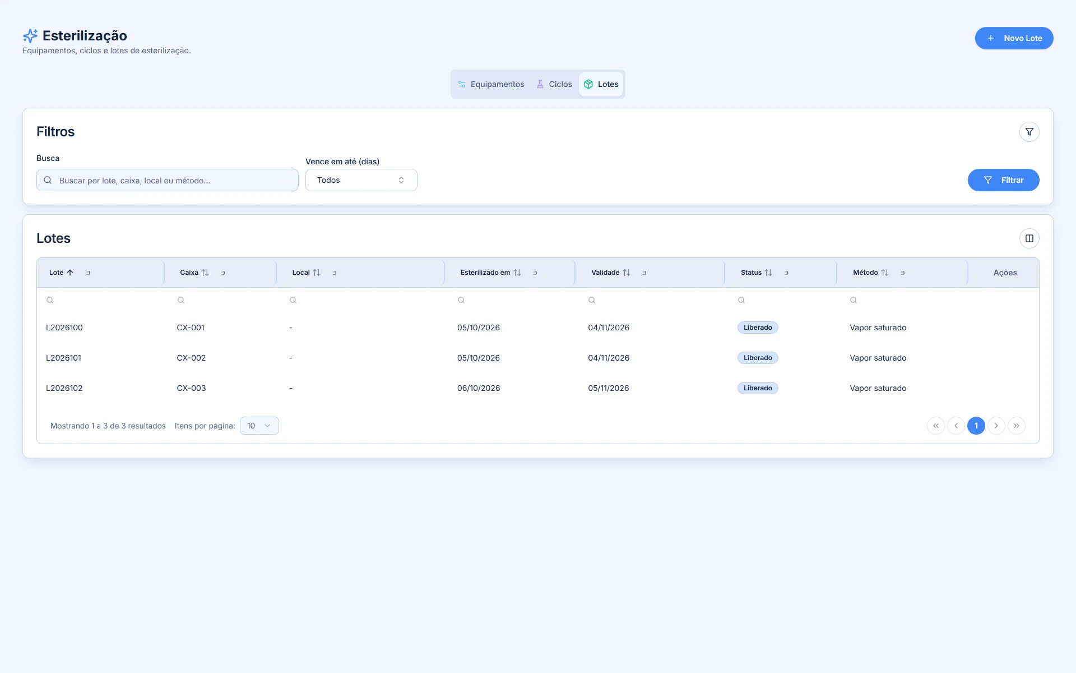Click the 05/11/2026 validity date
This screenshot has width=1076, height=673.
(x=609, y=388)
